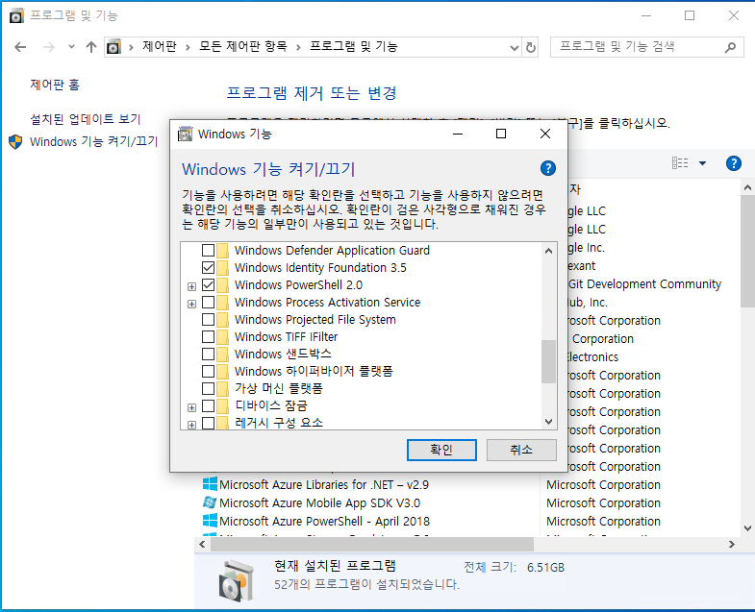Uncheck Windows Identity Foundation 3.5
This screenshot has height=612, width=755.
[x=208, y=267]
